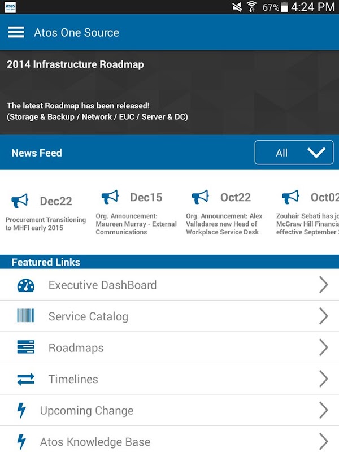This screenshot has width=339, height=452.
Task: Read Procurement Transitioning to MHFI news item
Action: (46, 224)
